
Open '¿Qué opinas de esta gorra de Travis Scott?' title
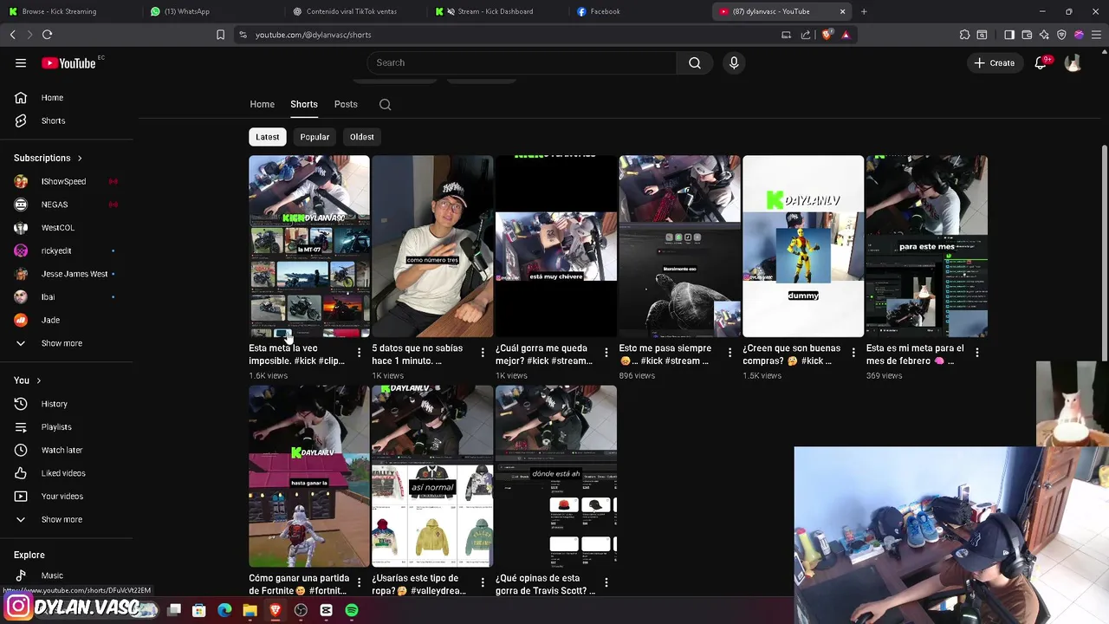(546, 584)
